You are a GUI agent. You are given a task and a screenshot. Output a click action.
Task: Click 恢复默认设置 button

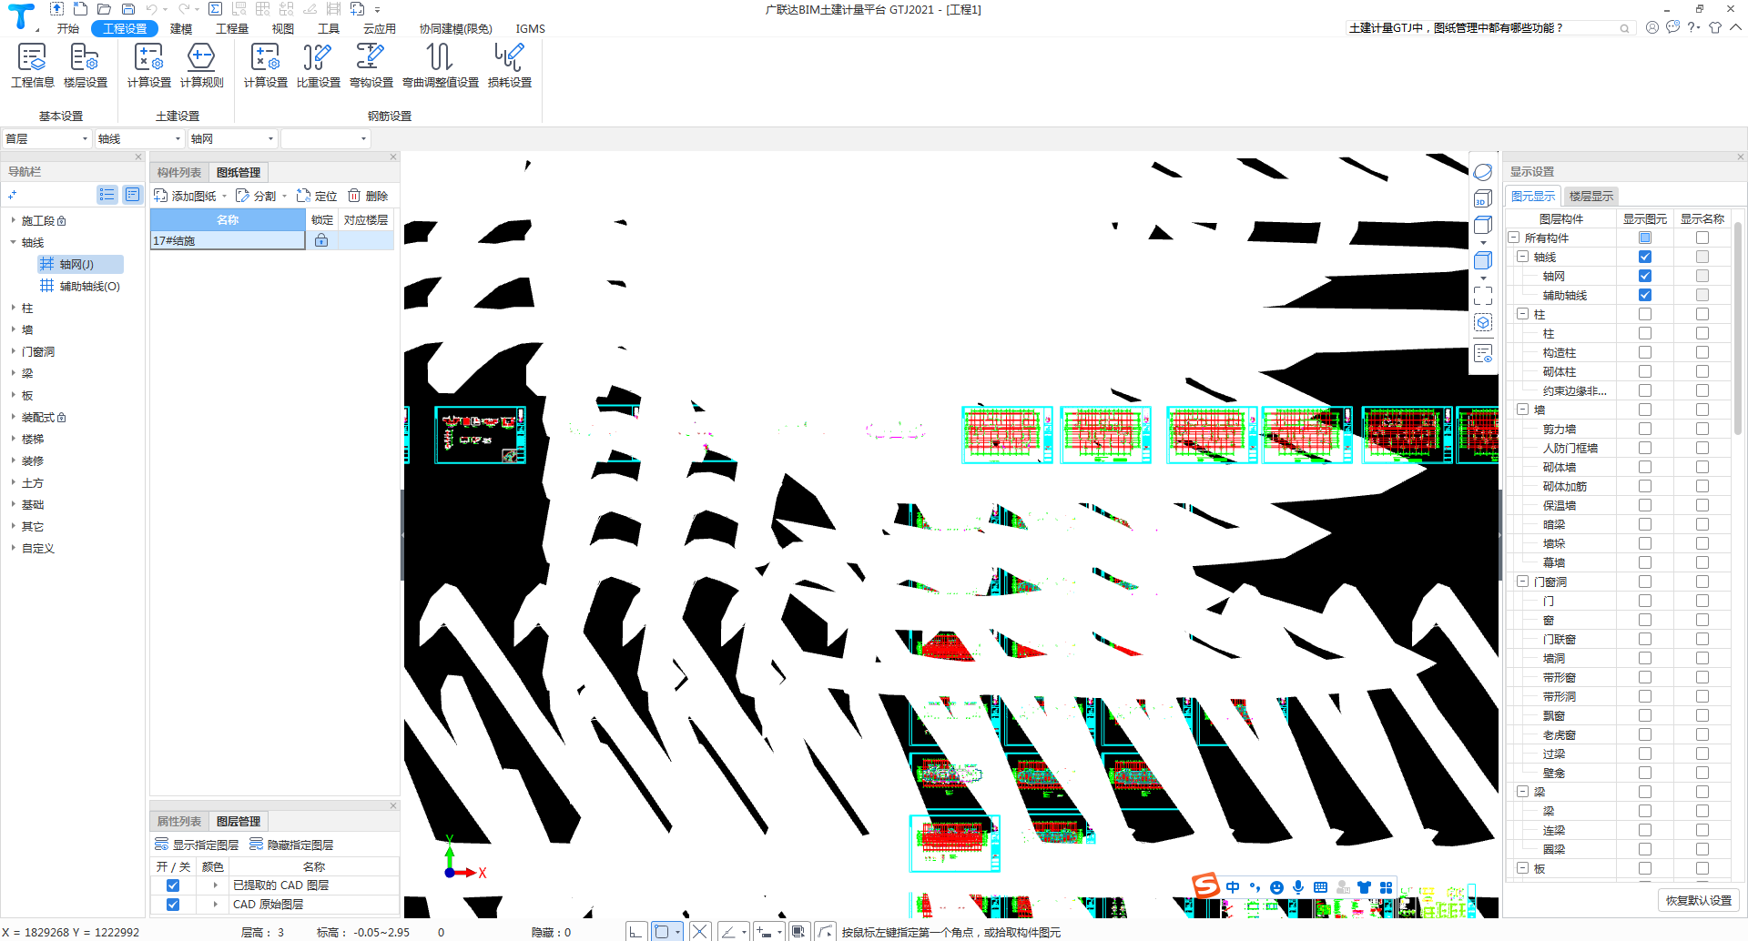(x=1698, y=900)
